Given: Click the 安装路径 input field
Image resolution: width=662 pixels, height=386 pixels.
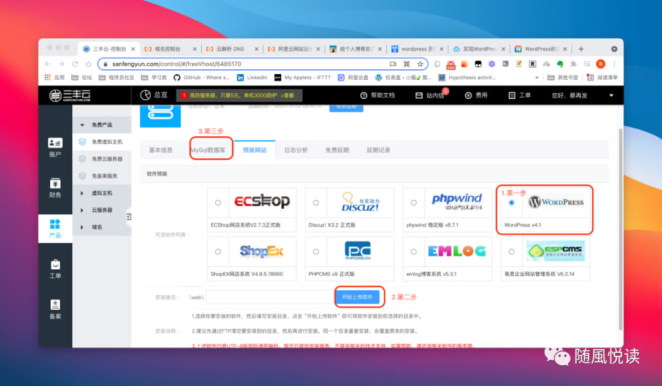Looking at the screenshot, I should [x=268, y=297].
